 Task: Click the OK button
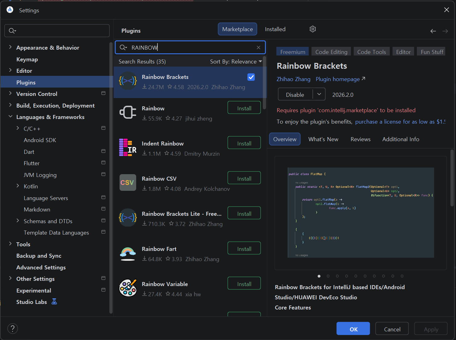(x=353, y=329)
